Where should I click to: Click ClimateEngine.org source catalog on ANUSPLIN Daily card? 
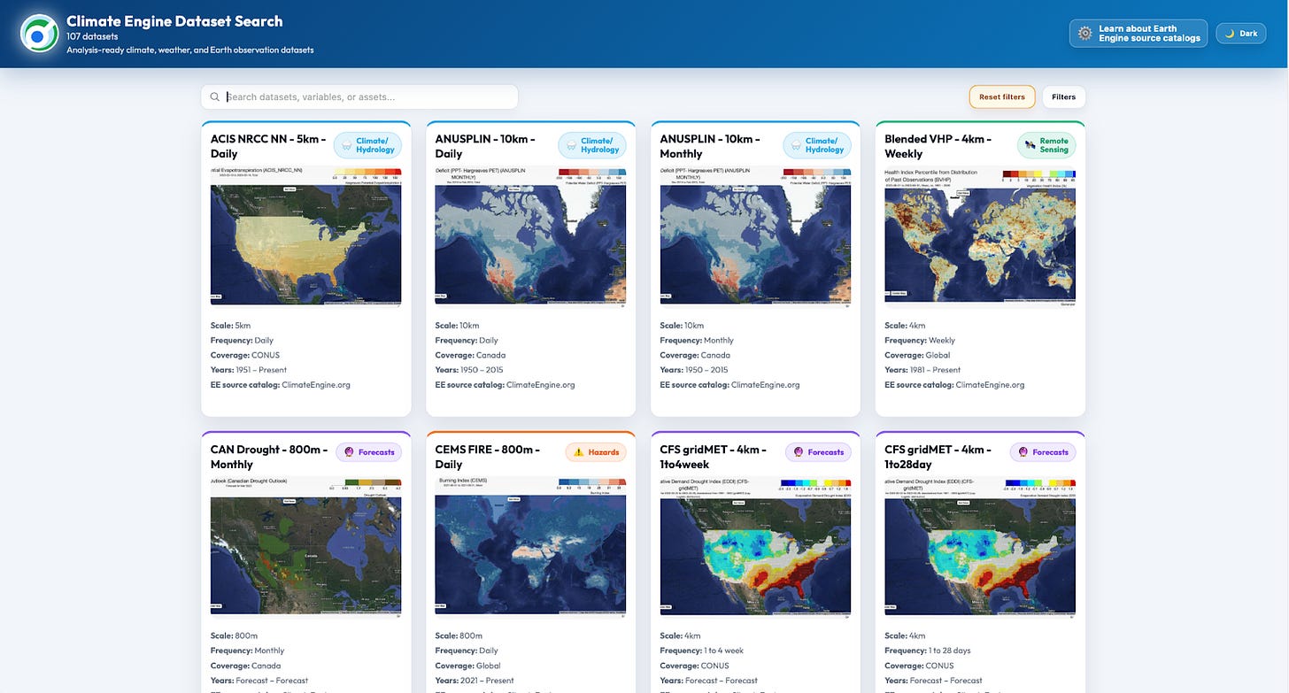tap(541, 385)
